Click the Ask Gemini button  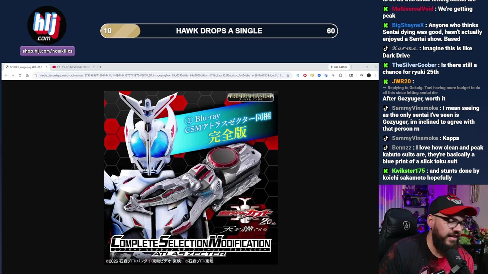coord(339,67)
